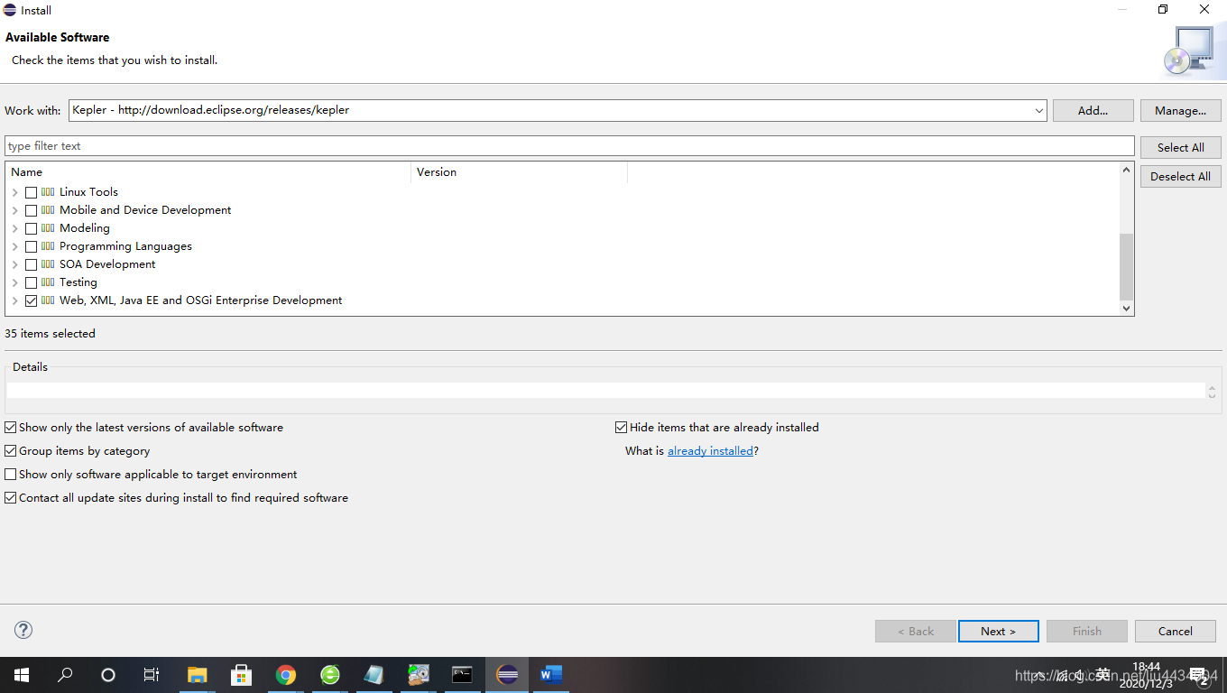This screenshot has height=693, width=1227.
Task: Open the command prompt taskbar icon
Action: click(462, 674)
